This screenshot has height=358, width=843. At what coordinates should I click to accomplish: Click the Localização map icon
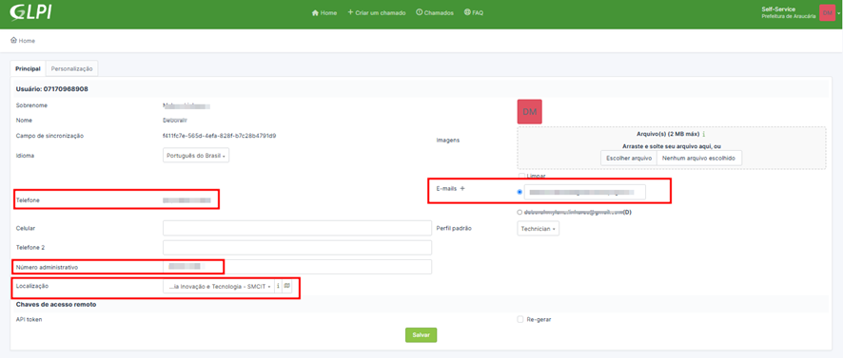[287, 287]
